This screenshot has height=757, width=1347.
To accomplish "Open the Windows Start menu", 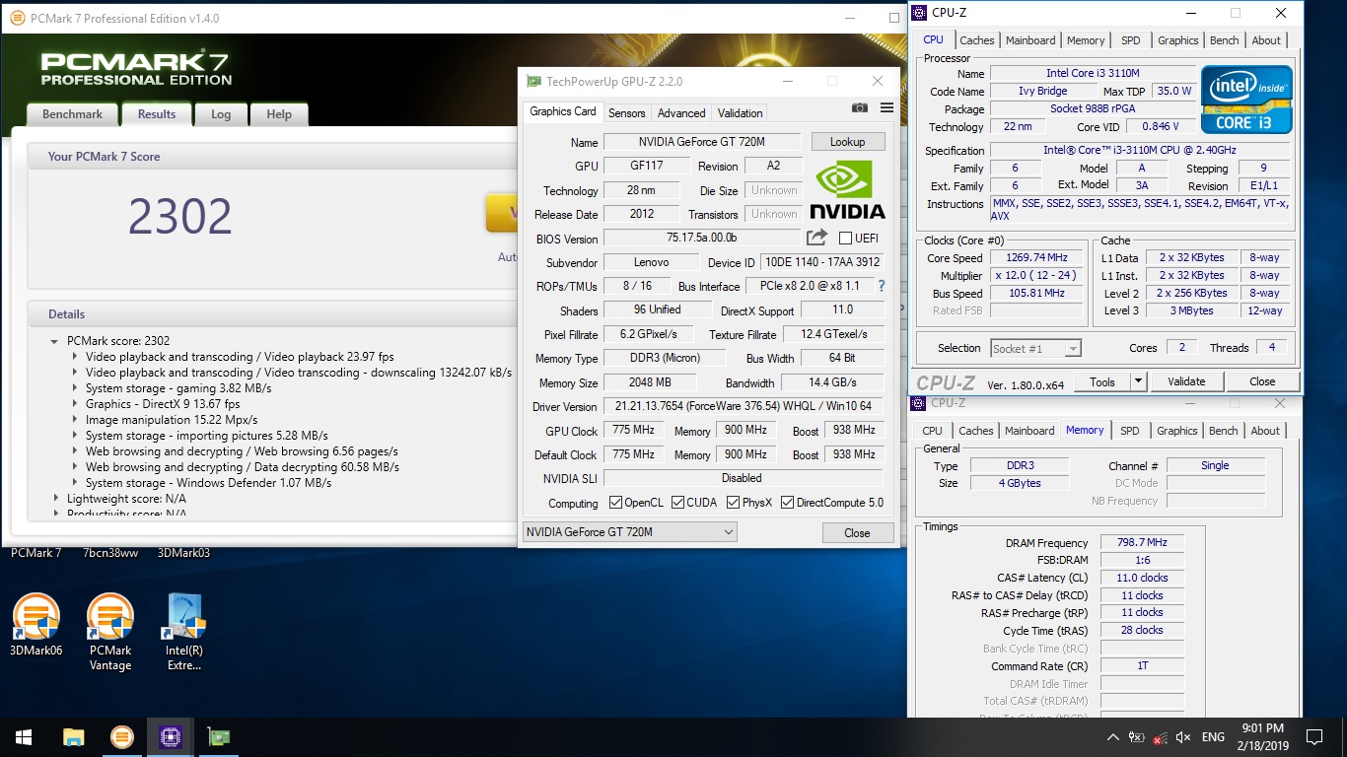I will [x=24, y=736].
